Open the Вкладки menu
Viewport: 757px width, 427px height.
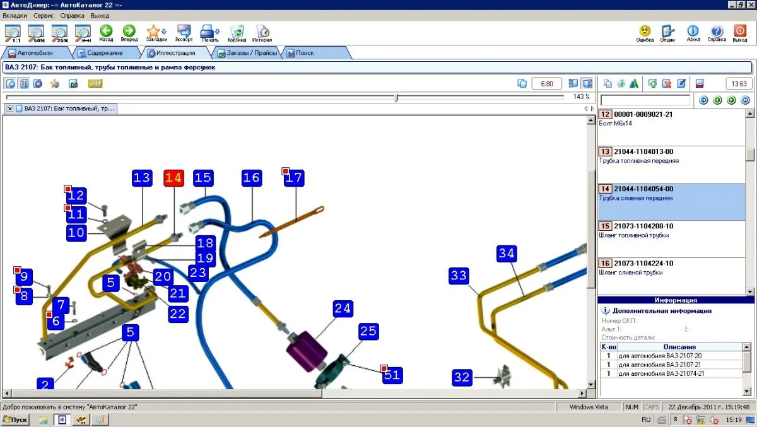click(15, 15)
